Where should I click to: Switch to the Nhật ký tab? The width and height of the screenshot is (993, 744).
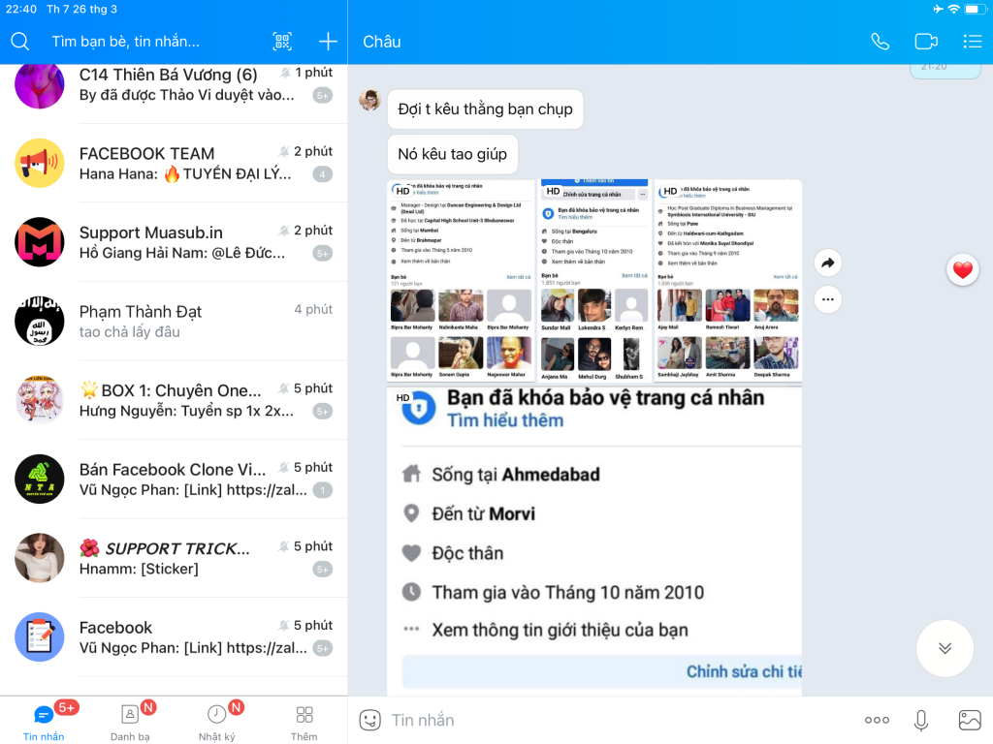click(216, 721)
